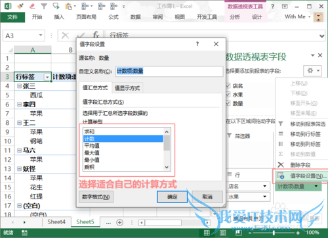Choose 删除字段 from context menu
Image resolution: width=328 pixels, height=238 pixels.
[x=302, y=165]
